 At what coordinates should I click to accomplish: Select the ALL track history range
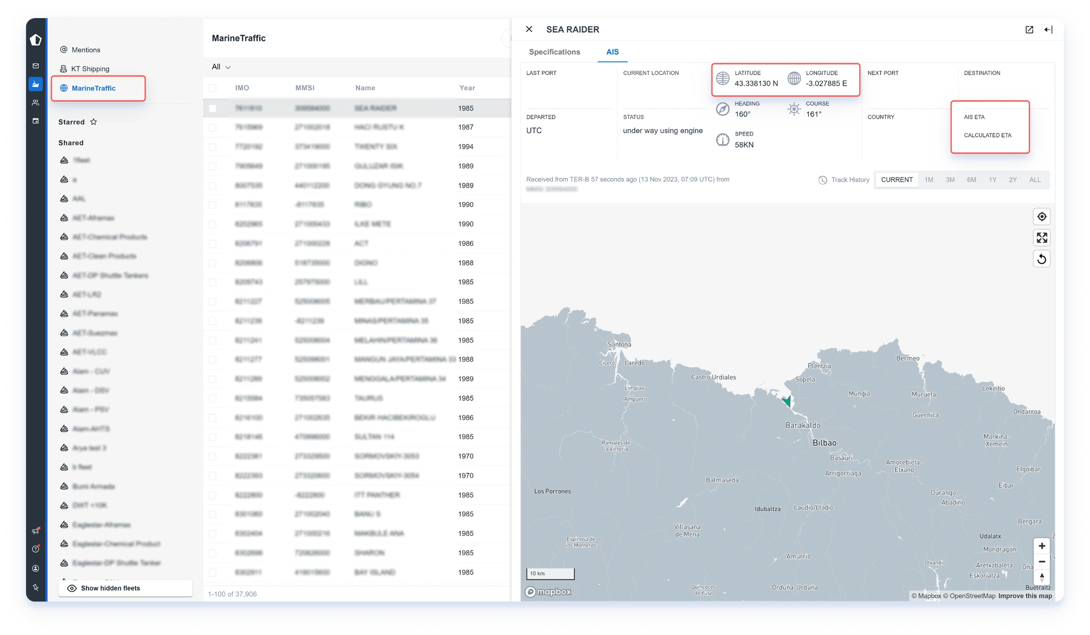[1035, 180]
